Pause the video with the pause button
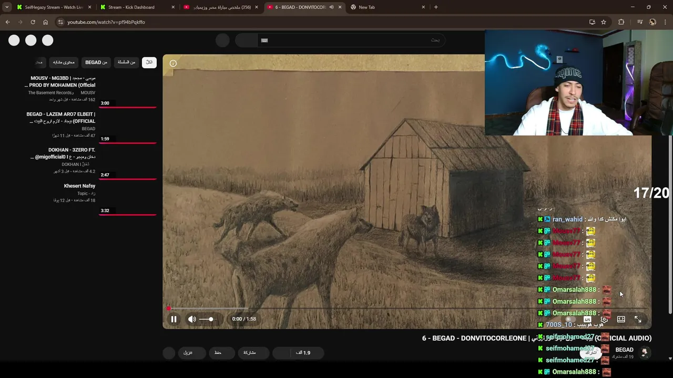Image resolution: width=673 pixels, height=378 pixels. (174, 319)
